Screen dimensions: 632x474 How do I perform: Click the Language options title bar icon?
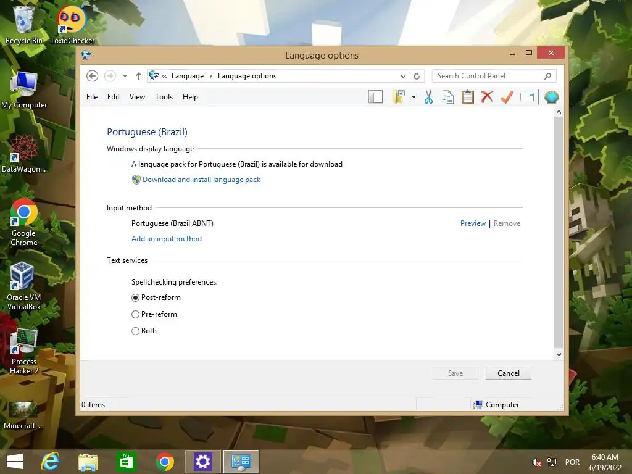86,55
